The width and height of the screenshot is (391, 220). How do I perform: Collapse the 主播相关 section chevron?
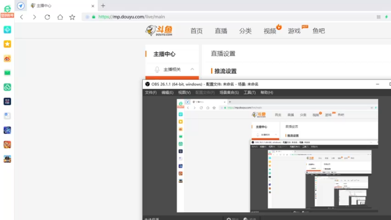tap(192, 69)
